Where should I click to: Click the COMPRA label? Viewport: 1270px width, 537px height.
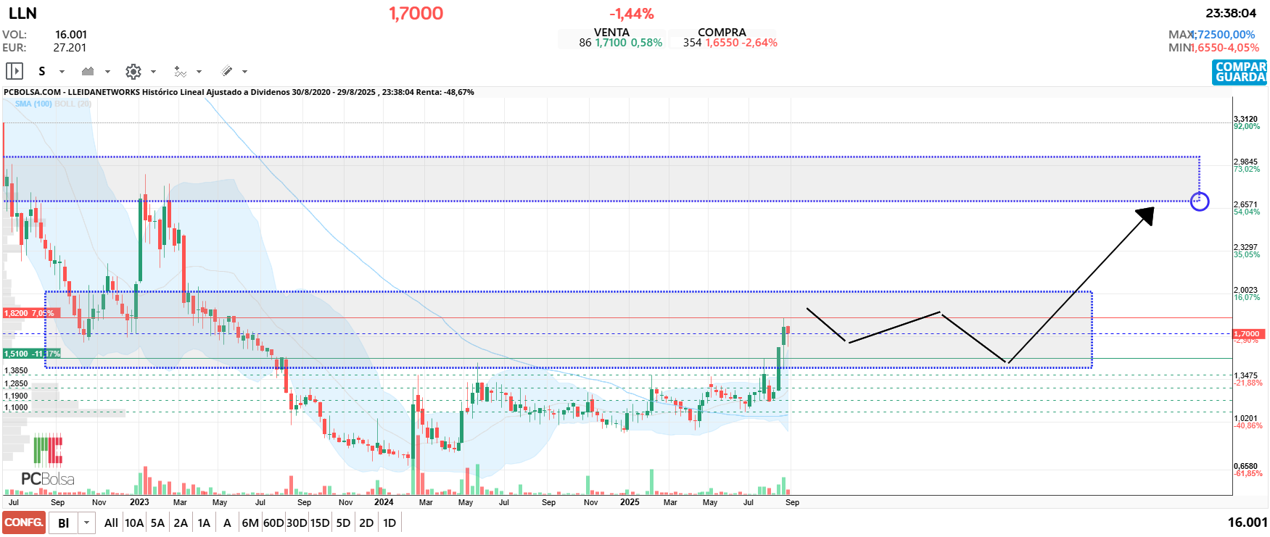[x=722, y=32]
